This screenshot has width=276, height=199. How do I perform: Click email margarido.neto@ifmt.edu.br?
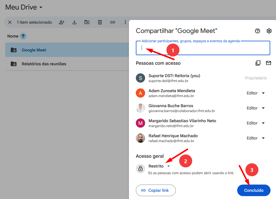(x=171, y=126)
